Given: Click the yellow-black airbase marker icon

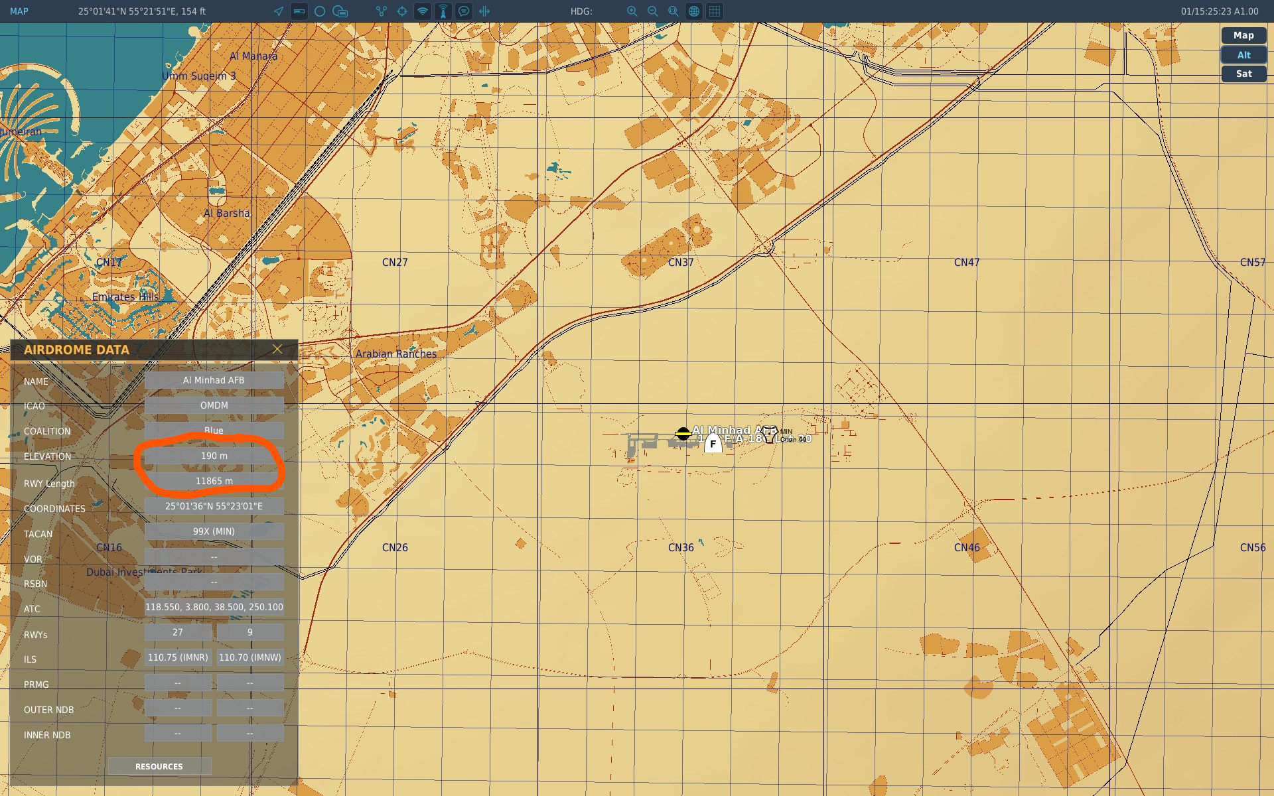Looking at the screenshot, I should [x=683, y=434].
